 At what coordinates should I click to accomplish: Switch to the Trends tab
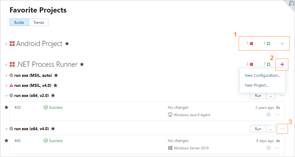(39, 22)
